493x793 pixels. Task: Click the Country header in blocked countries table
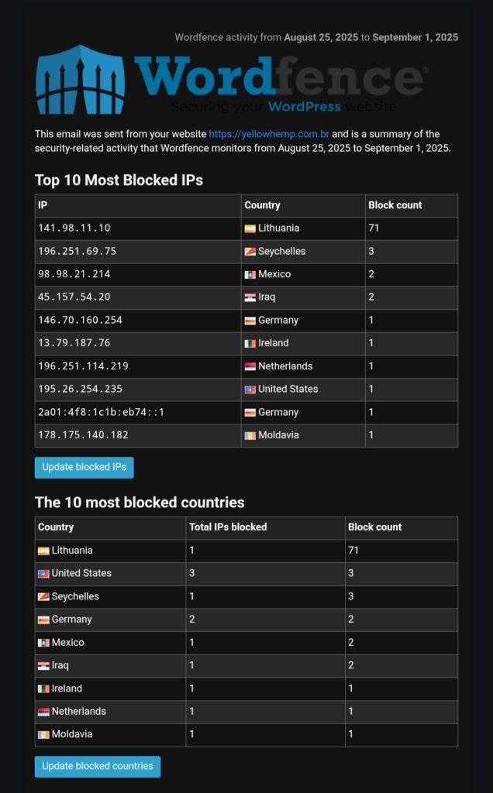56,527
